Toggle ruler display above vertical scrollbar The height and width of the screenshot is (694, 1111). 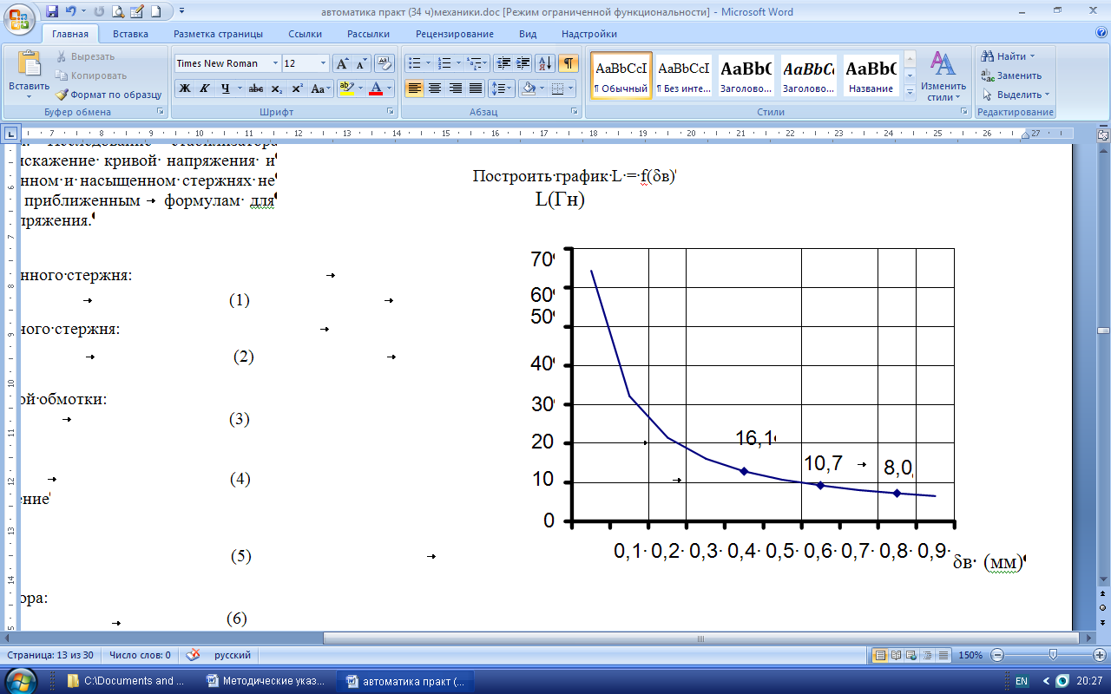click(1102, 135)
